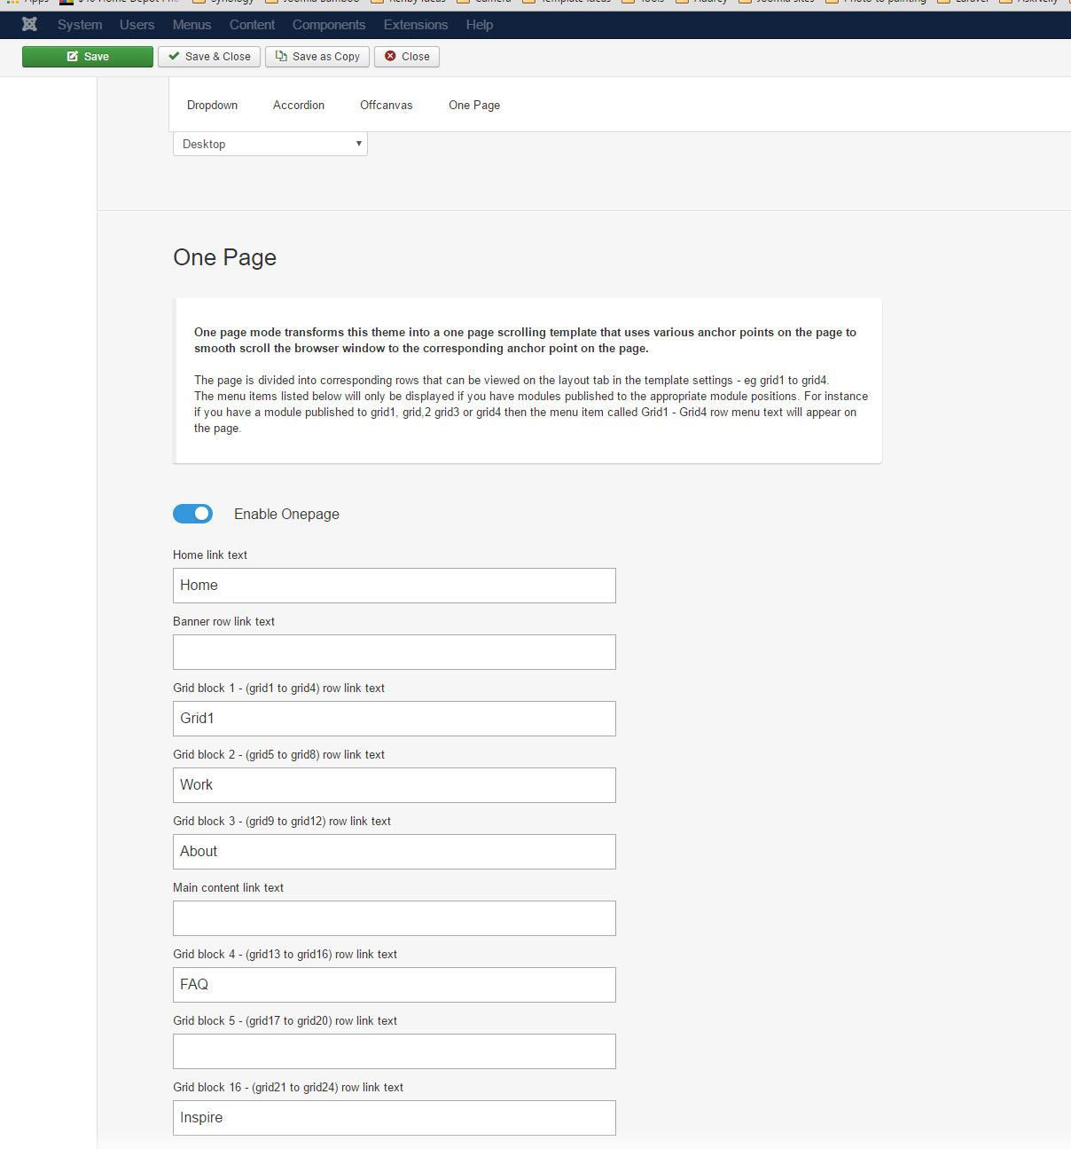Click 'Grid block 3 - (grid9 to grid12)' label

(x=282, y=821)
